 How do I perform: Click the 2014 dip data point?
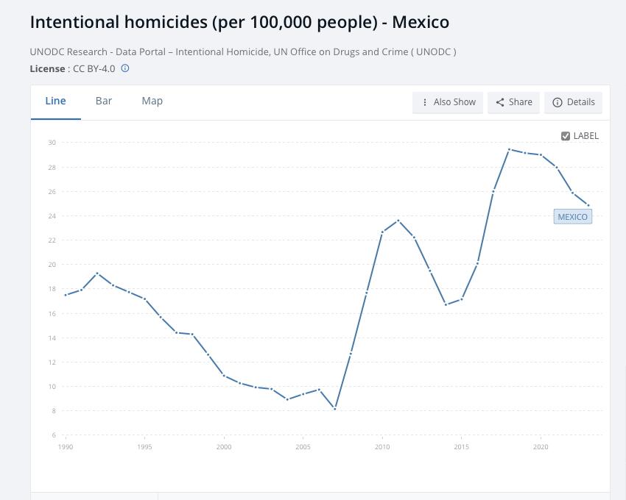pos(446,304)
